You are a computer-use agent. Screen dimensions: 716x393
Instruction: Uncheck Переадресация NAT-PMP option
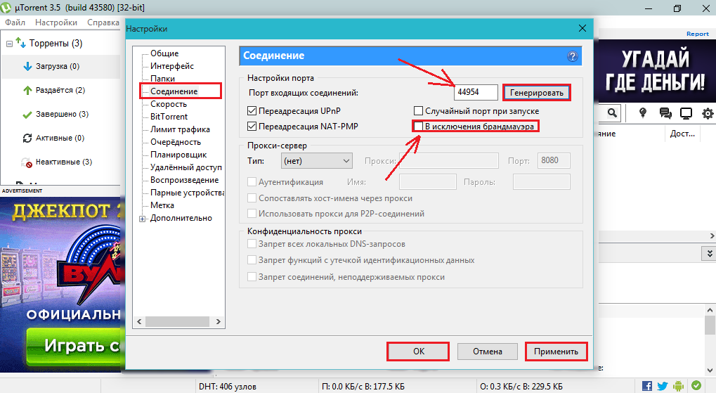pos(253,127)
